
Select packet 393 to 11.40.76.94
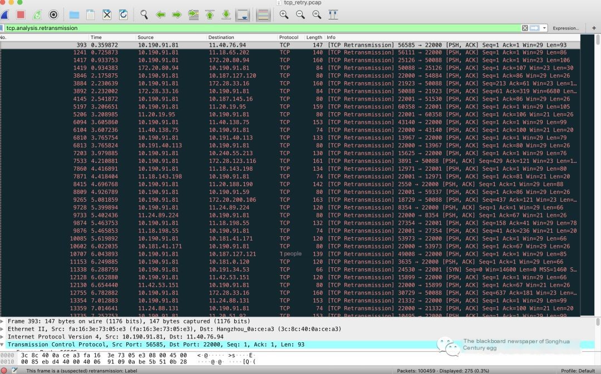[x=290, y=45]
